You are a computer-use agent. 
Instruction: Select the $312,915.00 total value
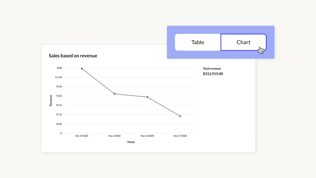click(213, 74)
